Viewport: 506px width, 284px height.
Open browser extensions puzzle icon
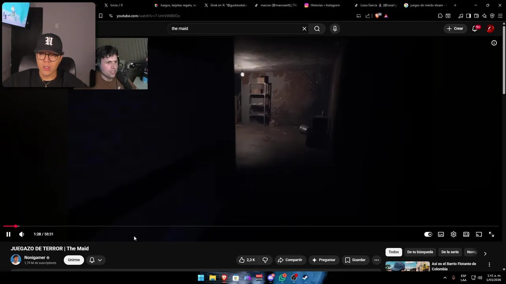tap(440, 16)
